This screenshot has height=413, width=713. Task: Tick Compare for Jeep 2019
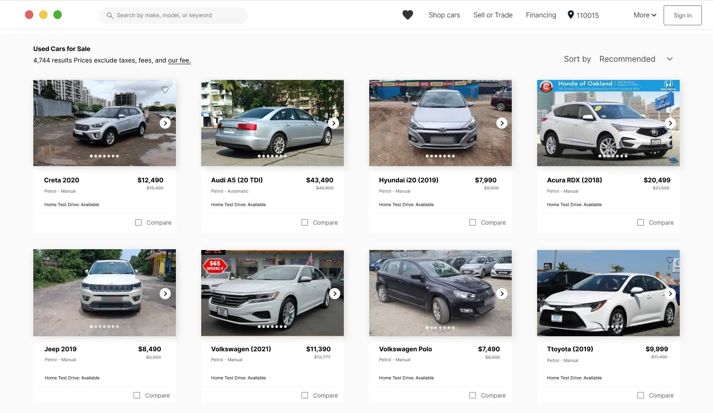(x=137, y=395)
